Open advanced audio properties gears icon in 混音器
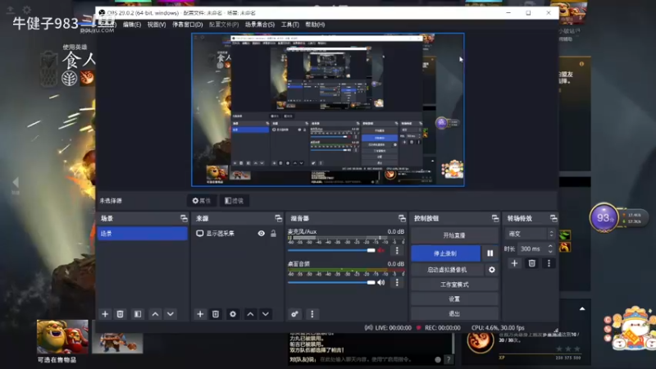 (x=294, y=314)
